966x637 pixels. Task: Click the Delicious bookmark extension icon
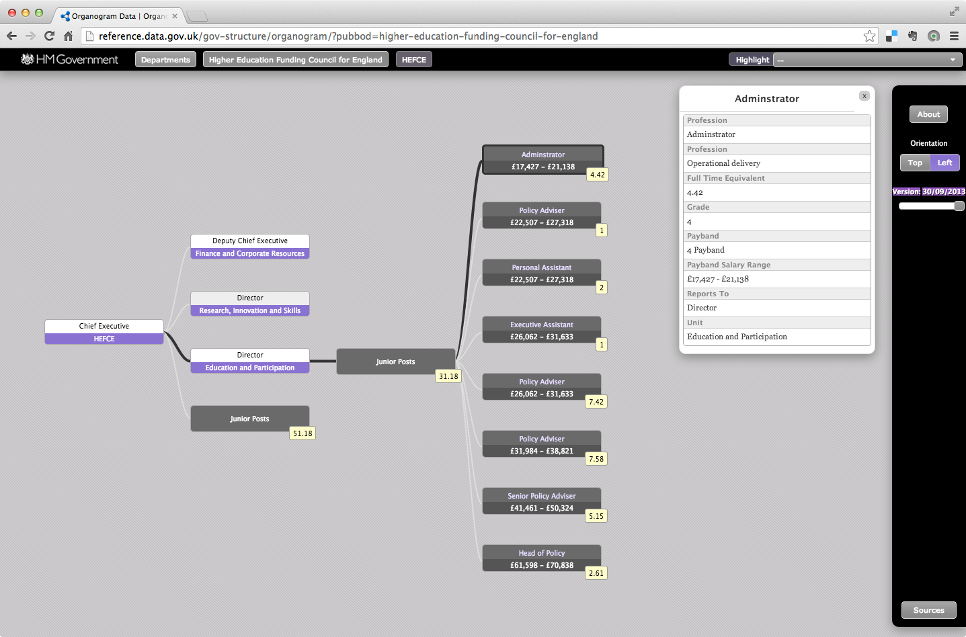(x=891, y=36)
